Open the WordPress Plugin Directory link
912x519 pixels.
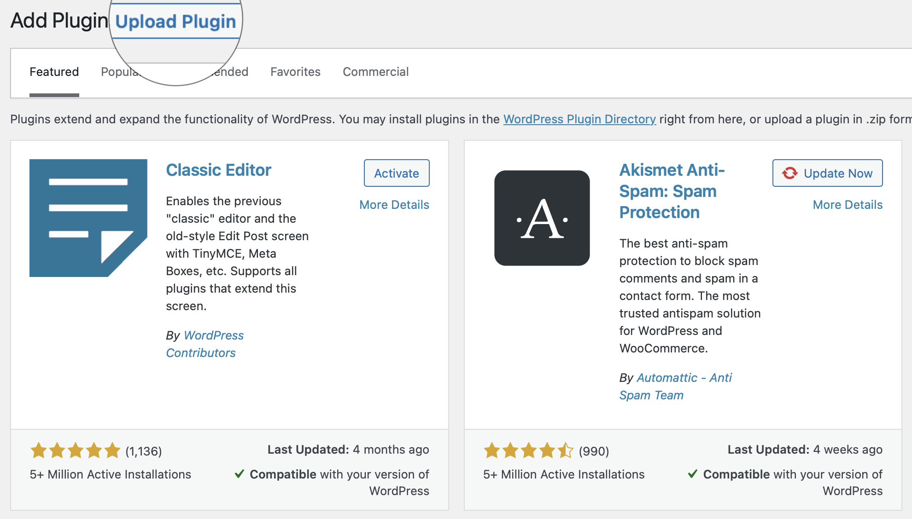click(x=579, y=119)
